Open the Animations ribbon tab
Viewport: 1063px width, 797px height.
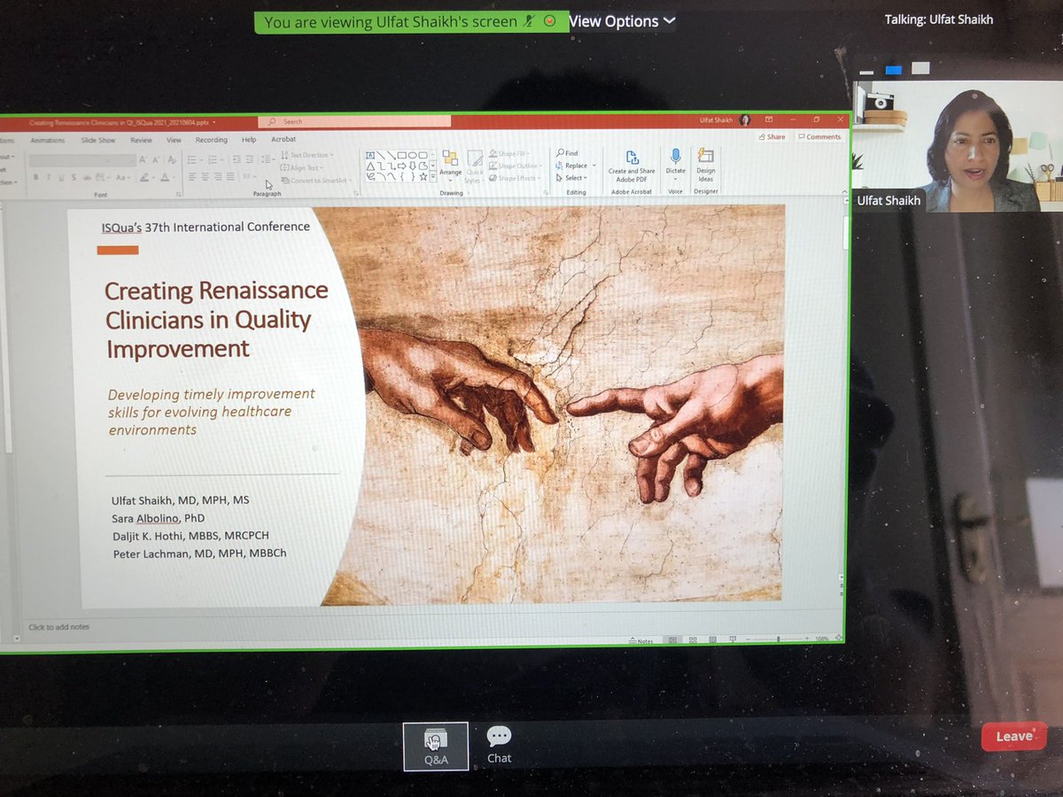click(47, 140)
